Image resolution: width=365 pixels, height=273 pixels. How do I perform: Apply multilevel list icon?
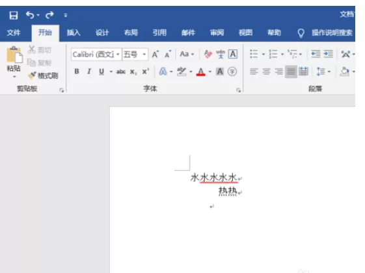tap(292, 54)
